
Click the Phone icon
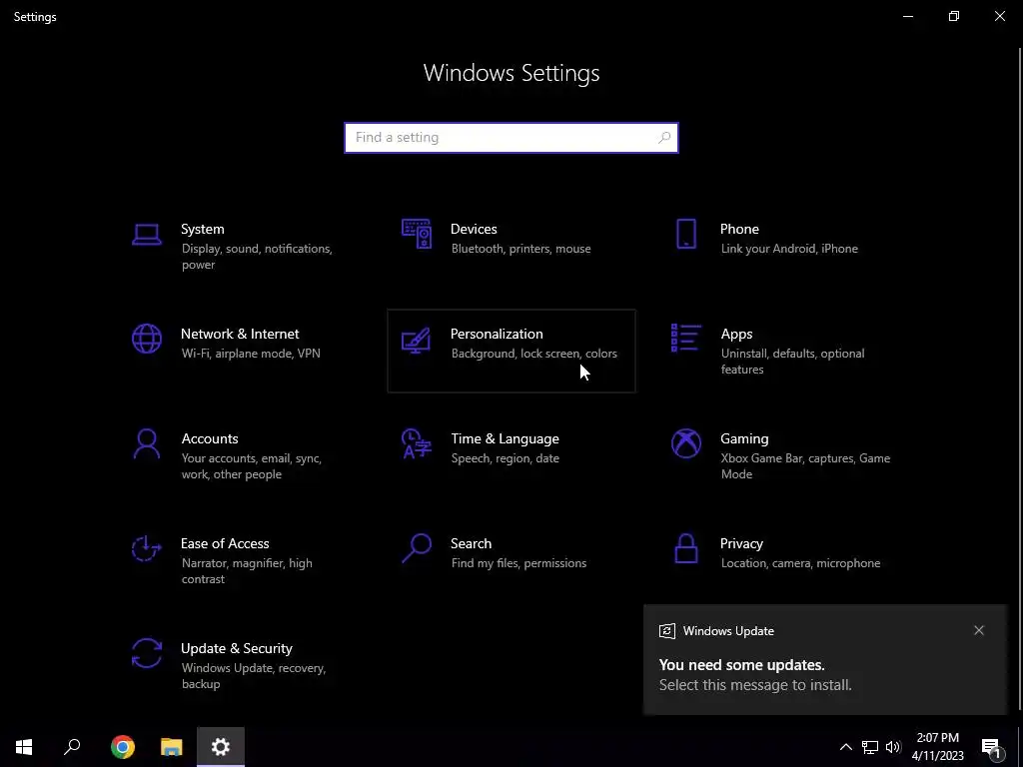pos(685,234)
